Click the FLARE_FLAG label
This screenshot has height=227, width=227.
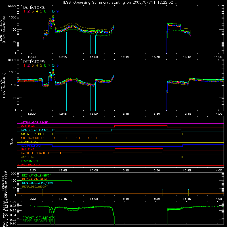click(x=30, y=142)
